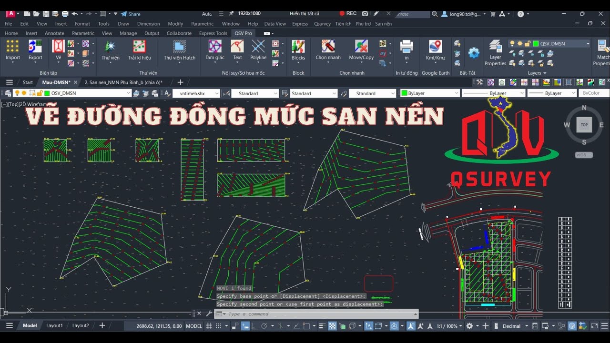Image resolution: width=610 pixels, height=343 pixels.
Task: Switch to the Annotate ribbon tab
Action: coord(54,33)
